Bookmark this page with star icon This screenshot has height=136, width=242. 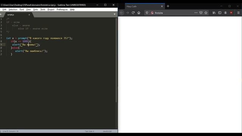pos(206,13)
